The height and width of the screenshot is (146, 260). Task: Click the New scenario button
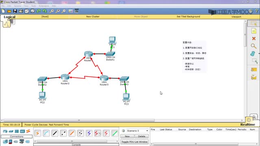[x=127, y=136]
